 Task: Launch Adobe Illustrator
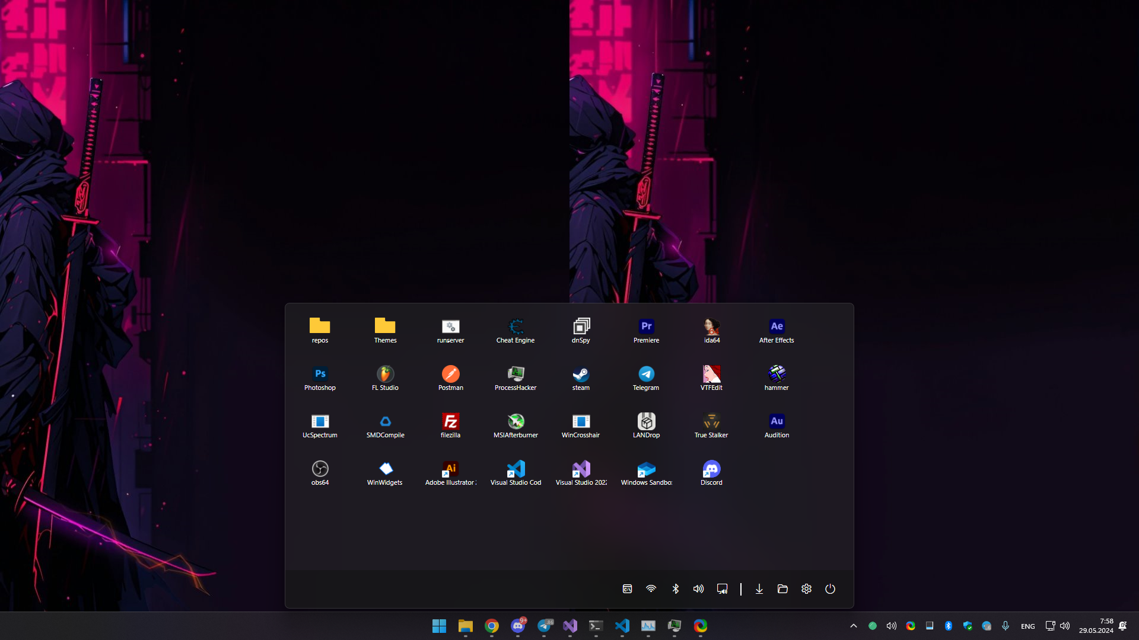(x=450, y=473)
